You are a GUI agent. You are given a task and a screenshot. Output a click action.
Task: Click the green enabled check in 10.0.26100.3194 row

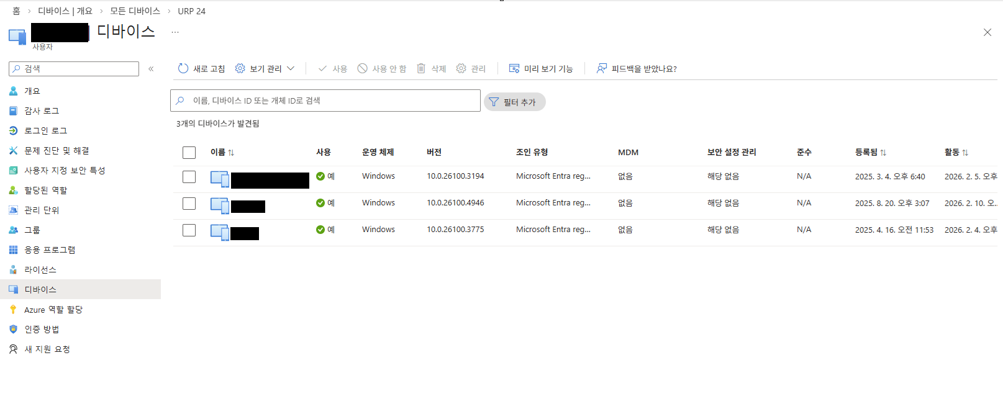[320, 176]
